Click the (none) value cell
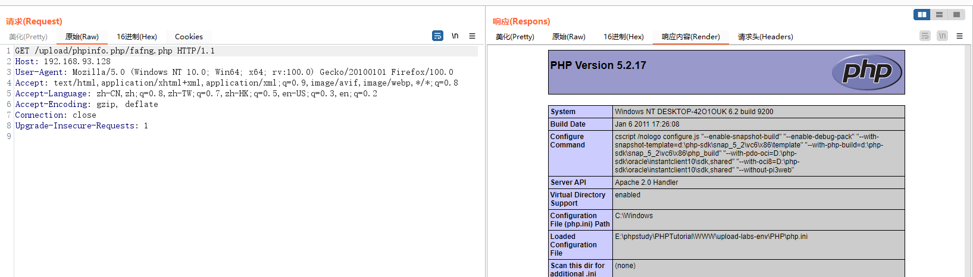973x277 pixels. (759, 269)
